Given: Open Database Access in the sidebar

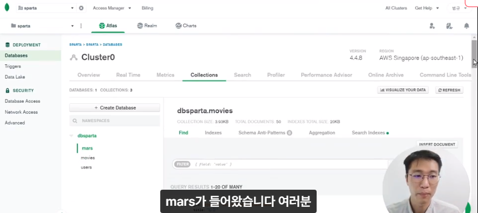Looking at the screenshot, I should pyautogui.click(x=22, y=101).
